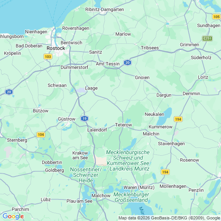The width and height of the screenshot is (221, 221).
Task: Click the Waren (Müritz) label
Action: [139, 187]
